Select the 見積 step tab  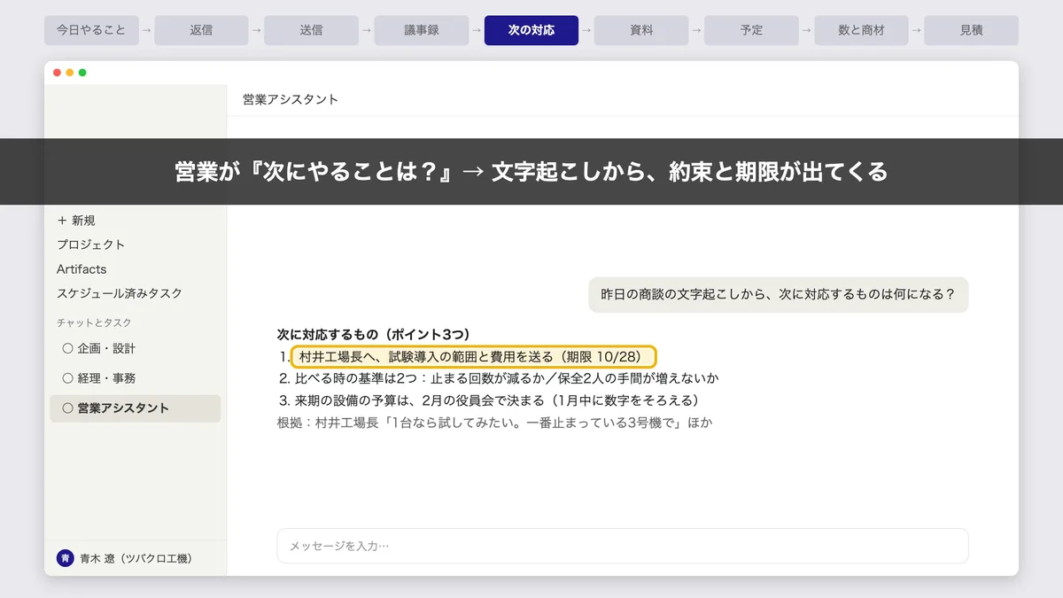click(971, 30)
